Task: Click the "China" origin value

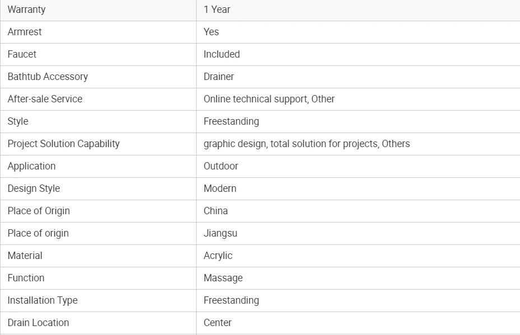Action: [216, 211]
